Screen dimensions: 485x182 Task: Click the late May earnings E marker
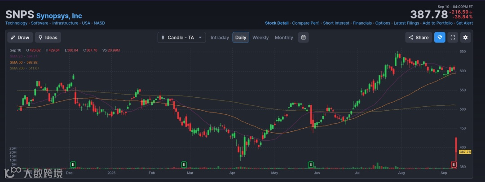point(311,165)
